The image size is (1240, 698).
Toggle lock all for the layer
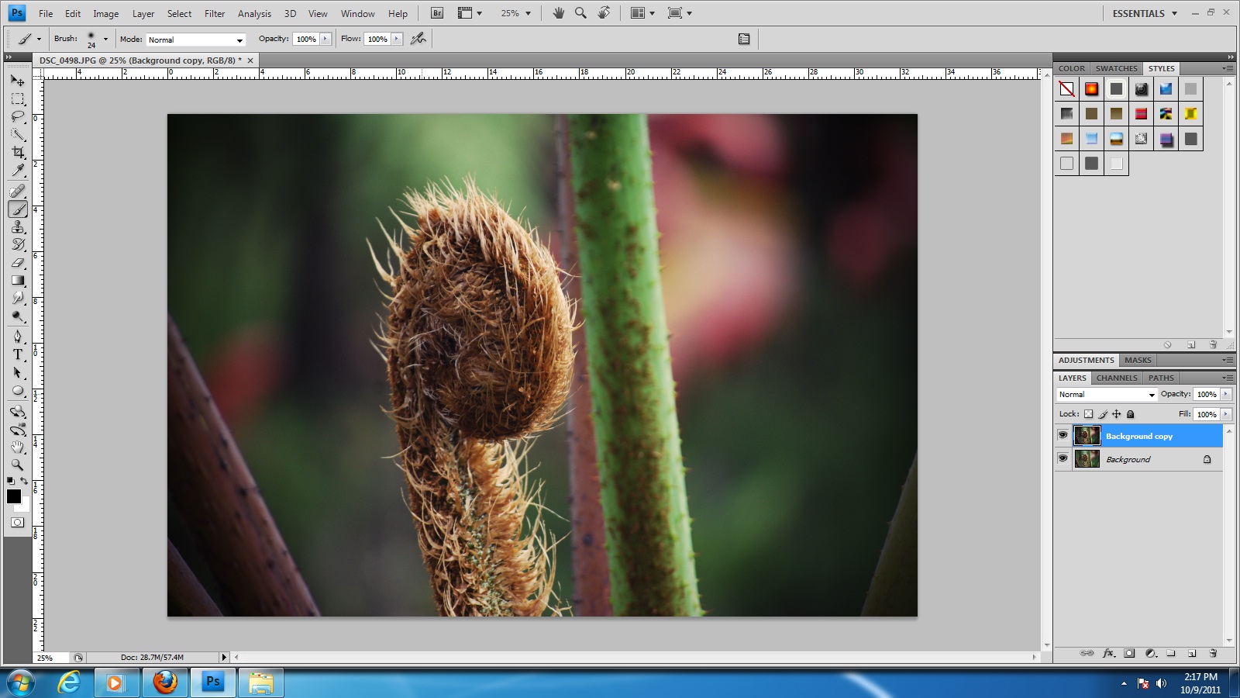[x=1131, y=414]
